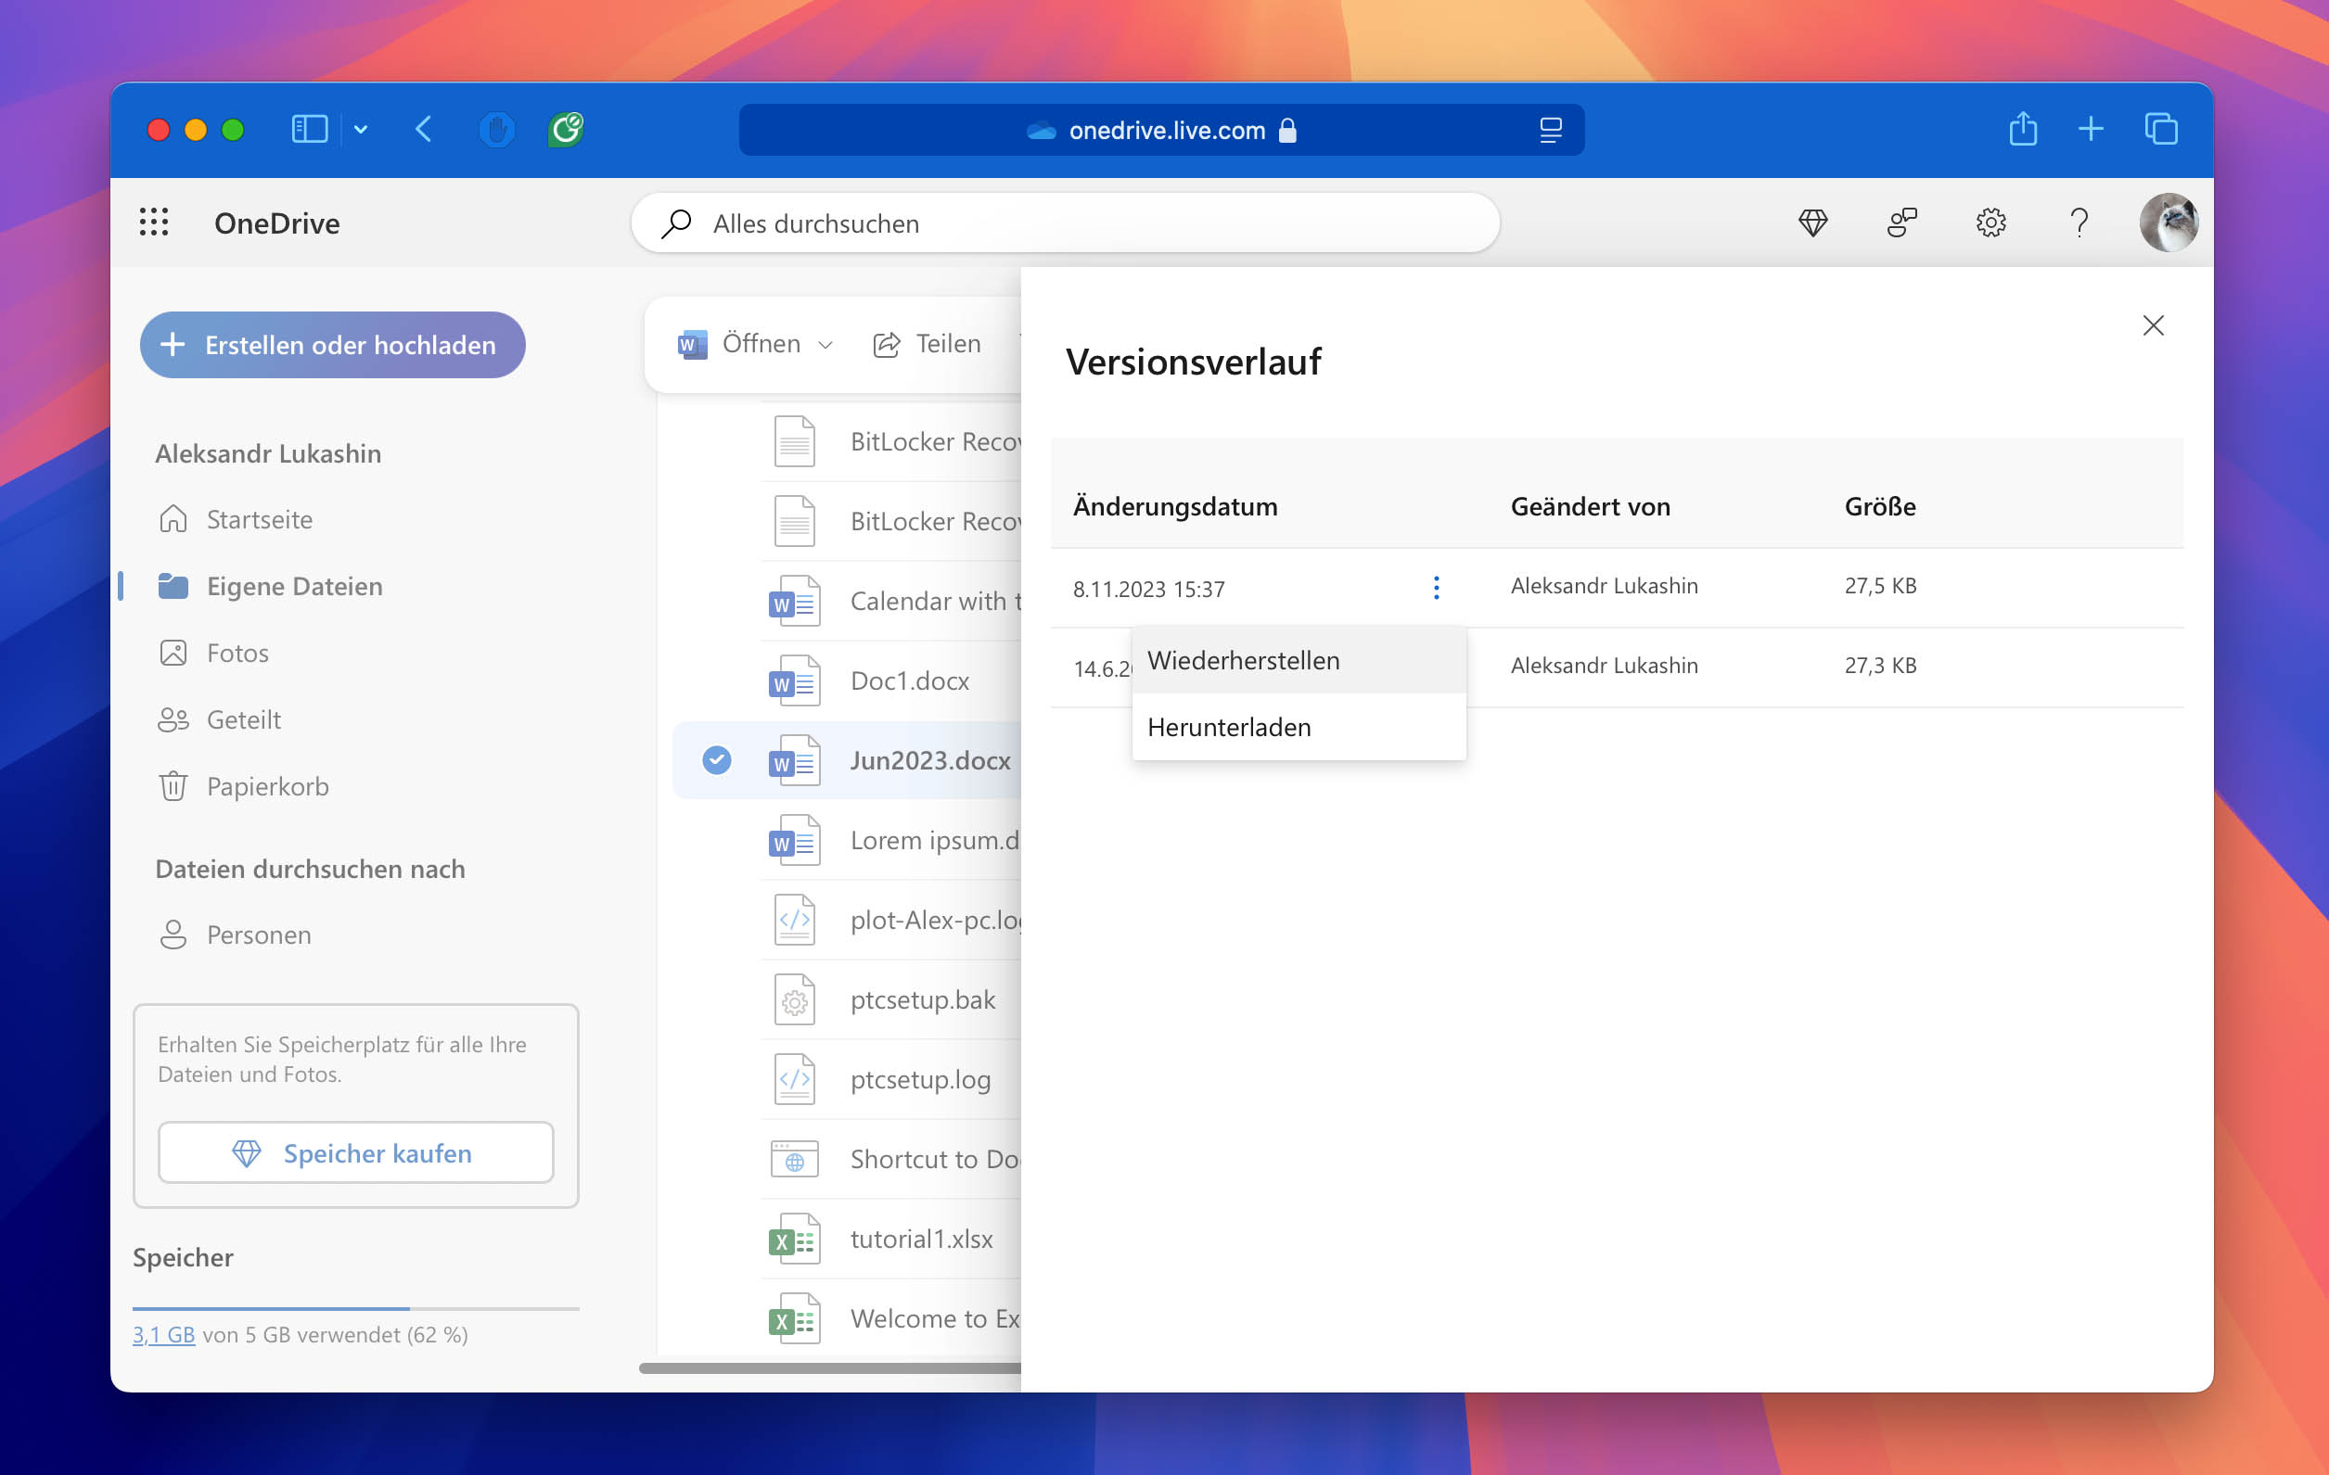Click the Öffnen toolbar button
Screen dimensions: 2329x1475
tap(740, 343)
